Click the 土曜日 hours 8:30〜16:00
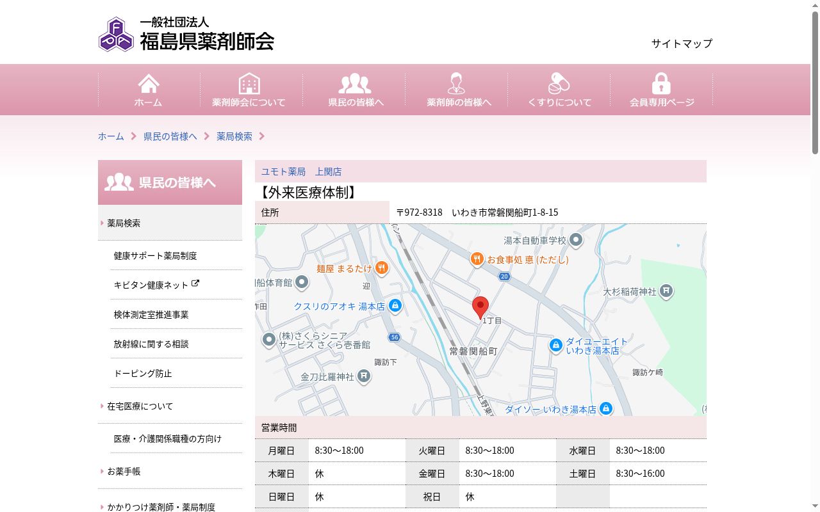Screen dimensions: 820x512 pyautogui.click(x=641, y=473)
